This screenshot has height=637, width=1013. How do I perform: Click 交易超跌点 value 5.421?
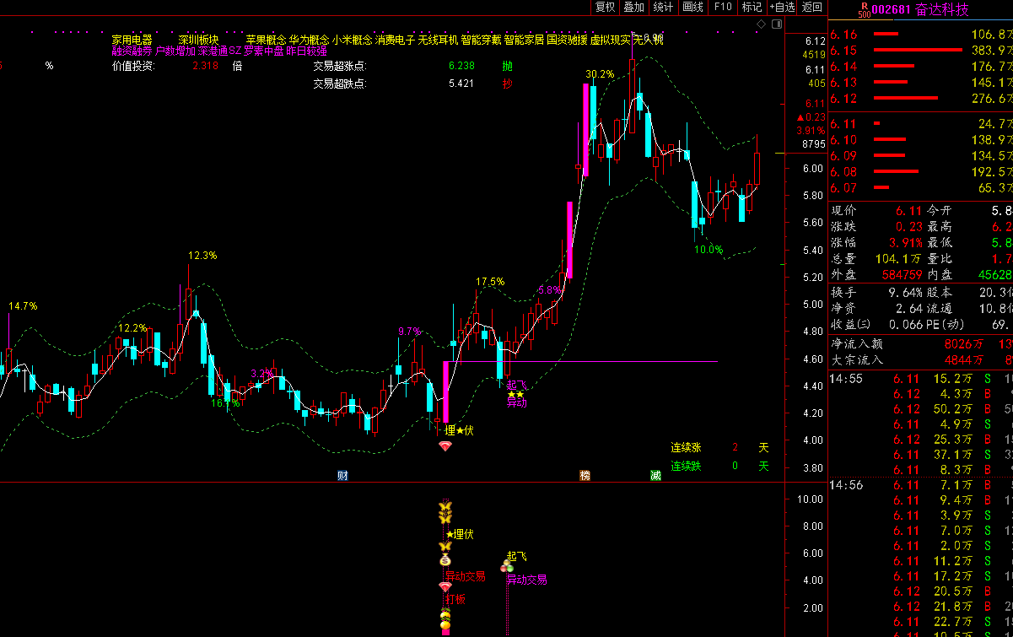461,84
